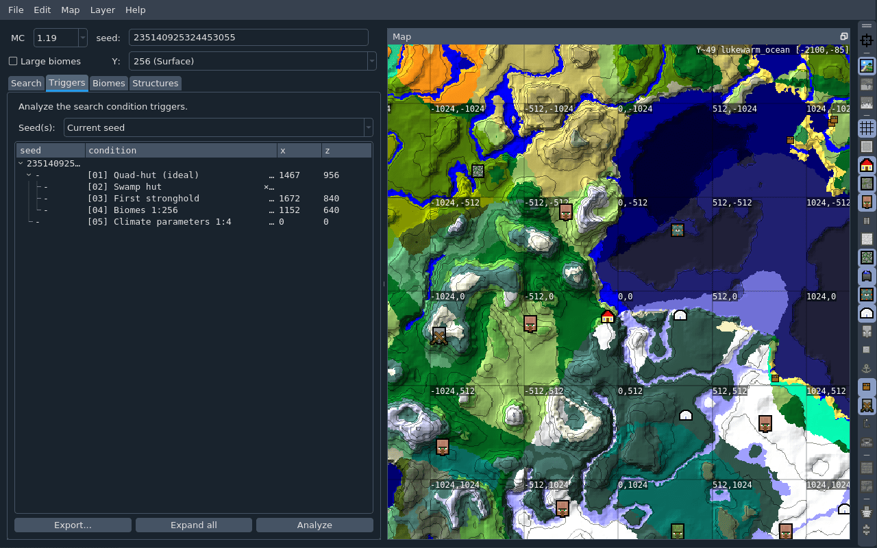This screenshot has width=877, height=548.
Task: Switch to the Biomes tab
Action: [109, 83]
